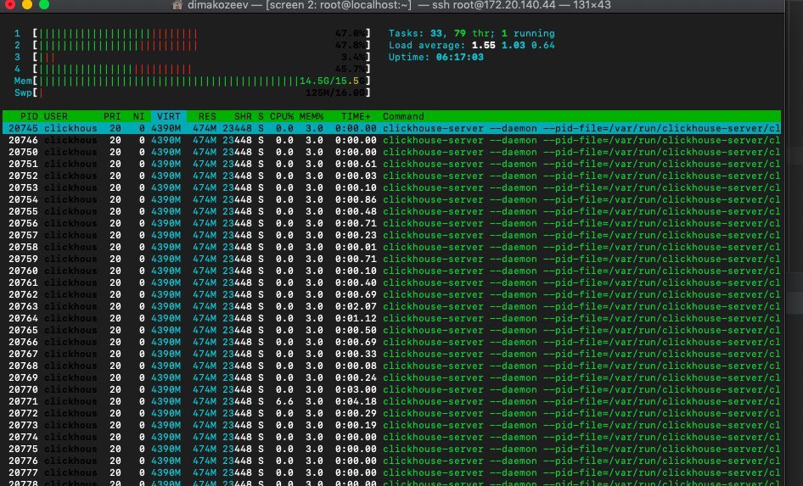Select process row with PID 20754

pos(392,199)
